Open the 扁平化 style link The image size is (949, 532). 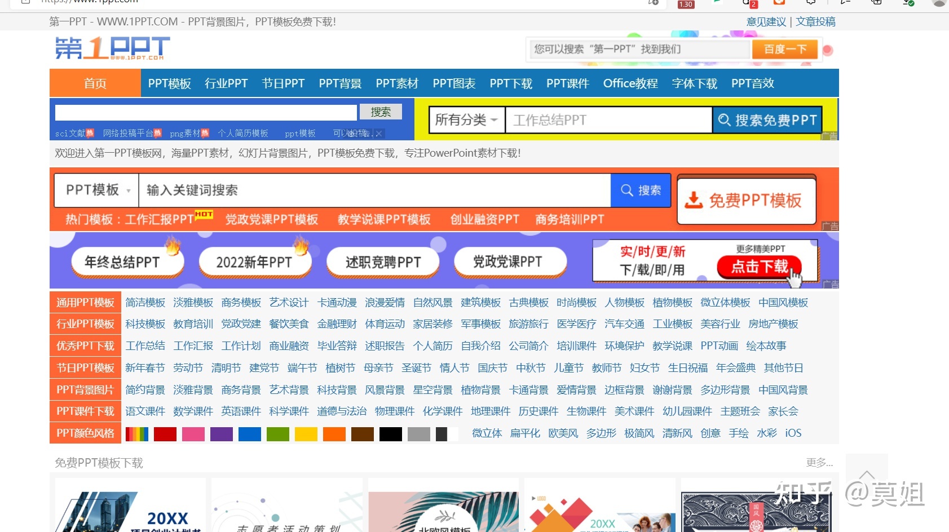click(x=525, y=433)
